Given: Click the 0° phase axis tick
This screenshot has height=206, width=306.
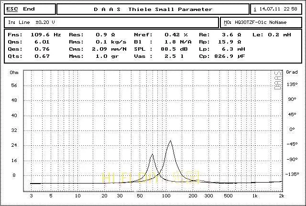Looking at the screenshot, I should 292,129.
